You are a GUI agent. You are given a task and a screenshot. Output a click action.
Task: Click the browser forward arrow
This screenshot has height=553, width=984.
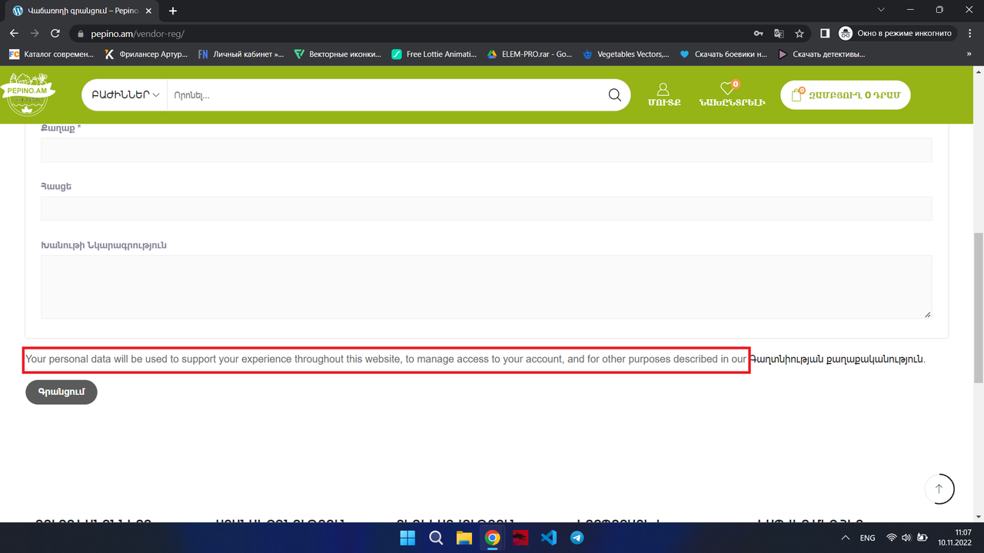point(35,33)
